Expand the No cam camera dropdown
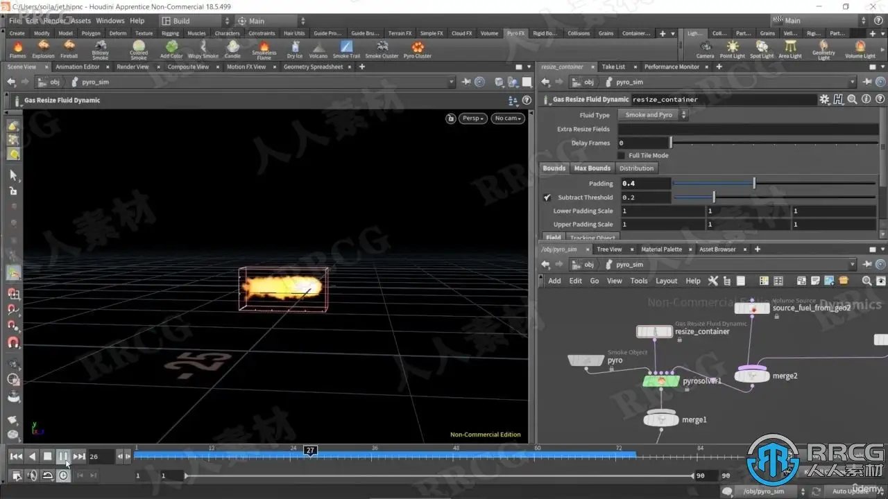 [508, 119]
